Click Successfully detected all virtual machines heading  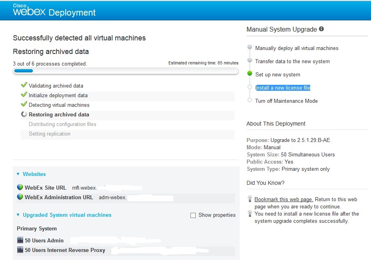[x=79, y=38]
